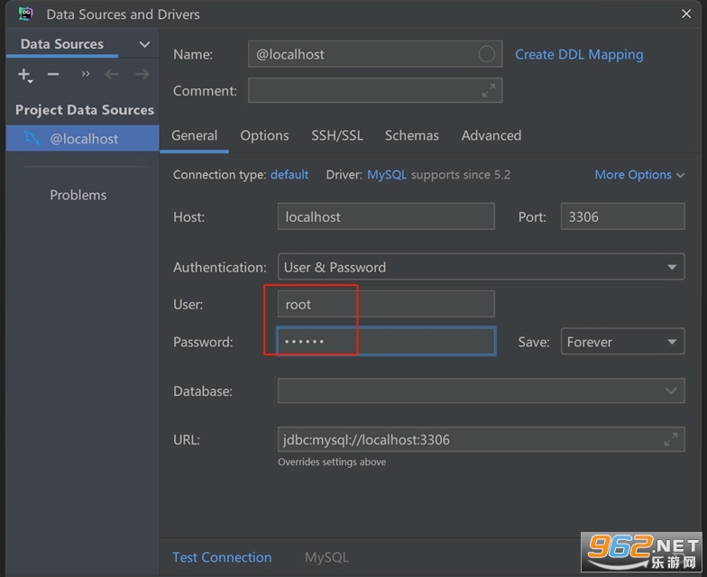Click the Name input field
This screenshot has height=577, width=707.
point(375,54)
